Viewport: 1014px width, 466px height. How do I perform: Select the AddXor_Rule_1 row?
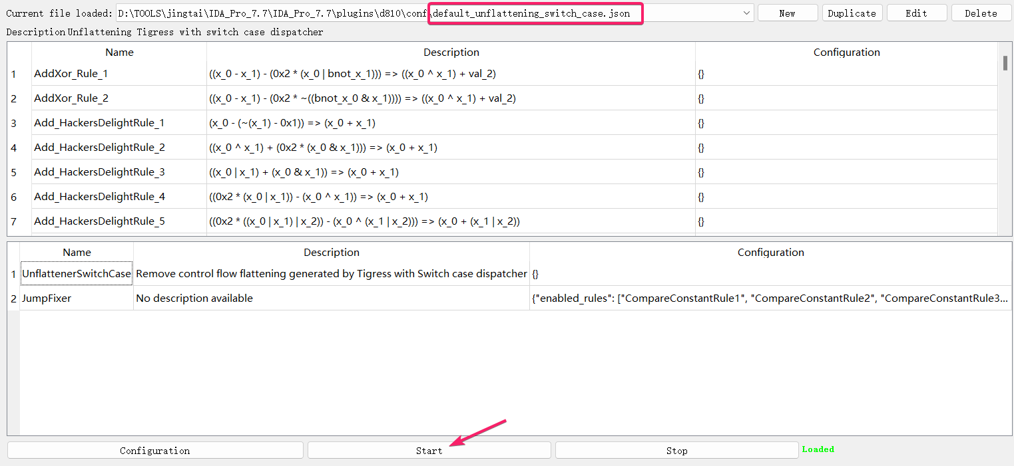pos(71,74)
